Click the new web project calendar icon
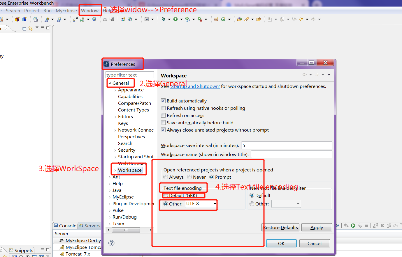This screenshot has width=402, height=257. click(x=123, y=19)
